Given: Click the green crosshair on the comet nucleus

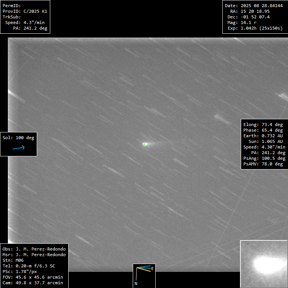Looking at the screenshot, I should pyautogui.click(x=144, y=144).
